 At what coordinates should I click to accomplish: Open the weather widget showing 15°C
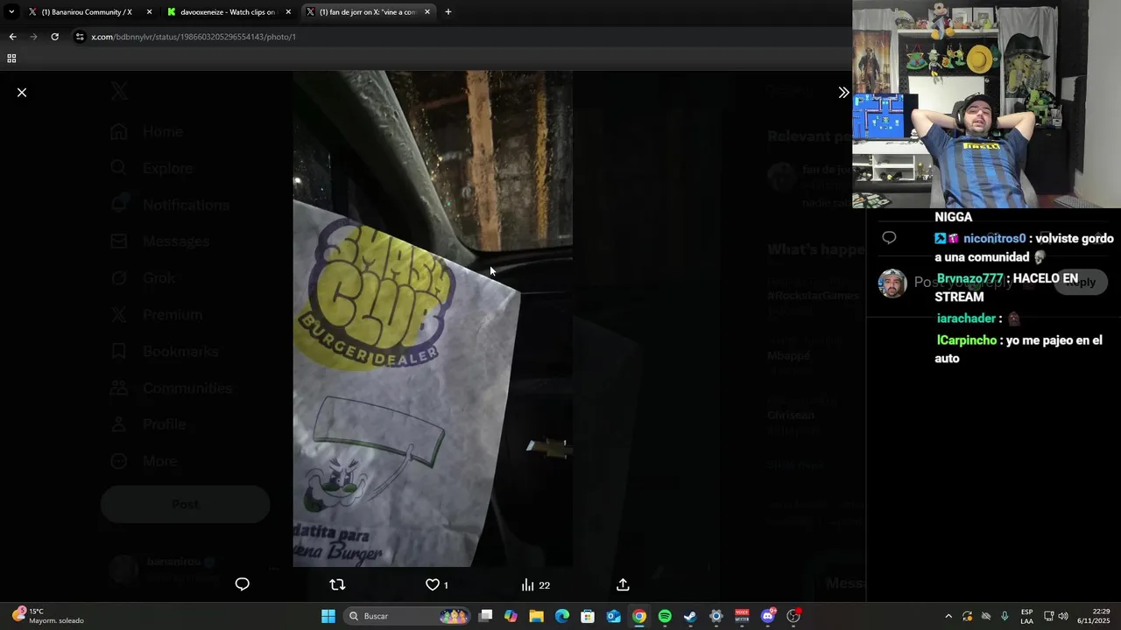(x=48, y=616)
